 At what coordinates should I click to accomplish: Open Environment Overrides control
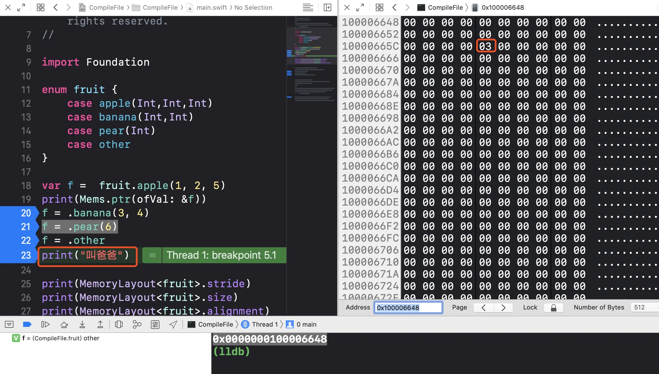tap(155, 324)
